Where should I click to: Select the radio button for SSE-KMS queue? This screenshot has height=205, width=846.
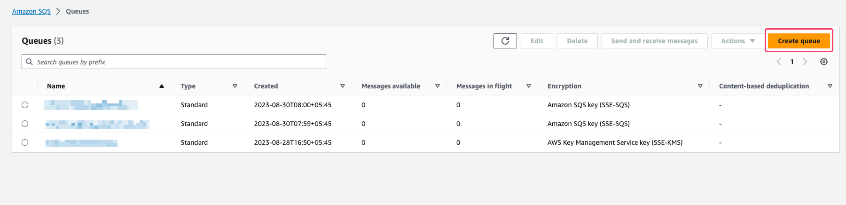pos(25,142)
